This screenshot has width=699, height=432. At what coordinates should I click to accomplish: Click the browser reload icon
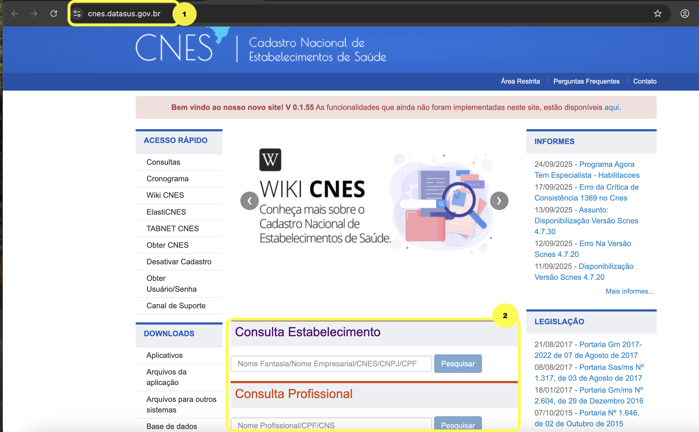(54, 13)
